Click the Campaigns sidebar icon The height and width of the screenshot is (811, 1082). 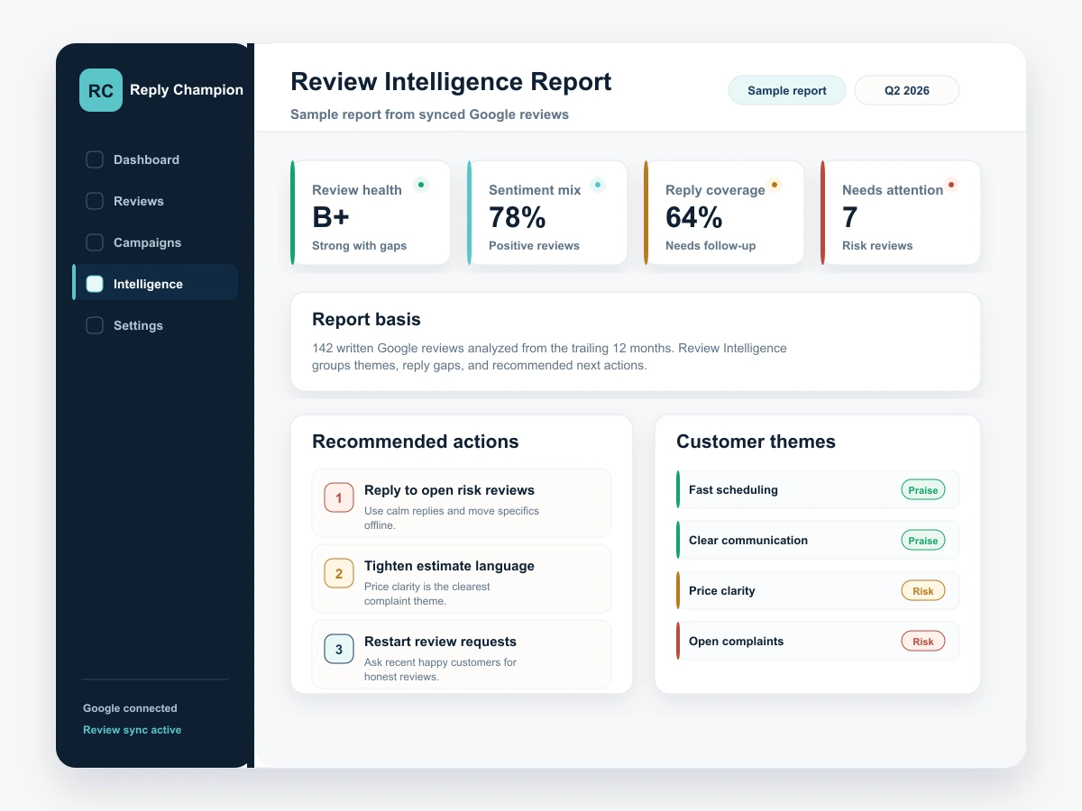click(x=95, y=242)
